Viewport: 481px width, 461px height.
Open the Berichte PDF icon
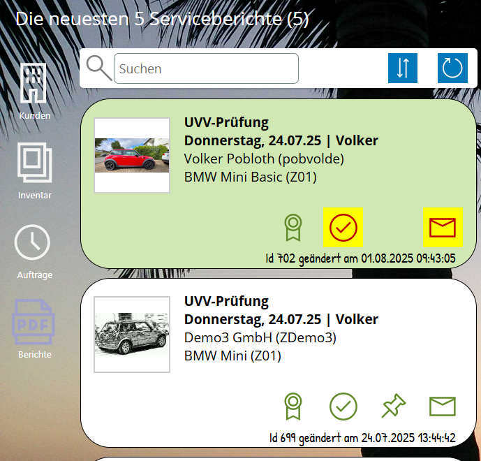34,322
